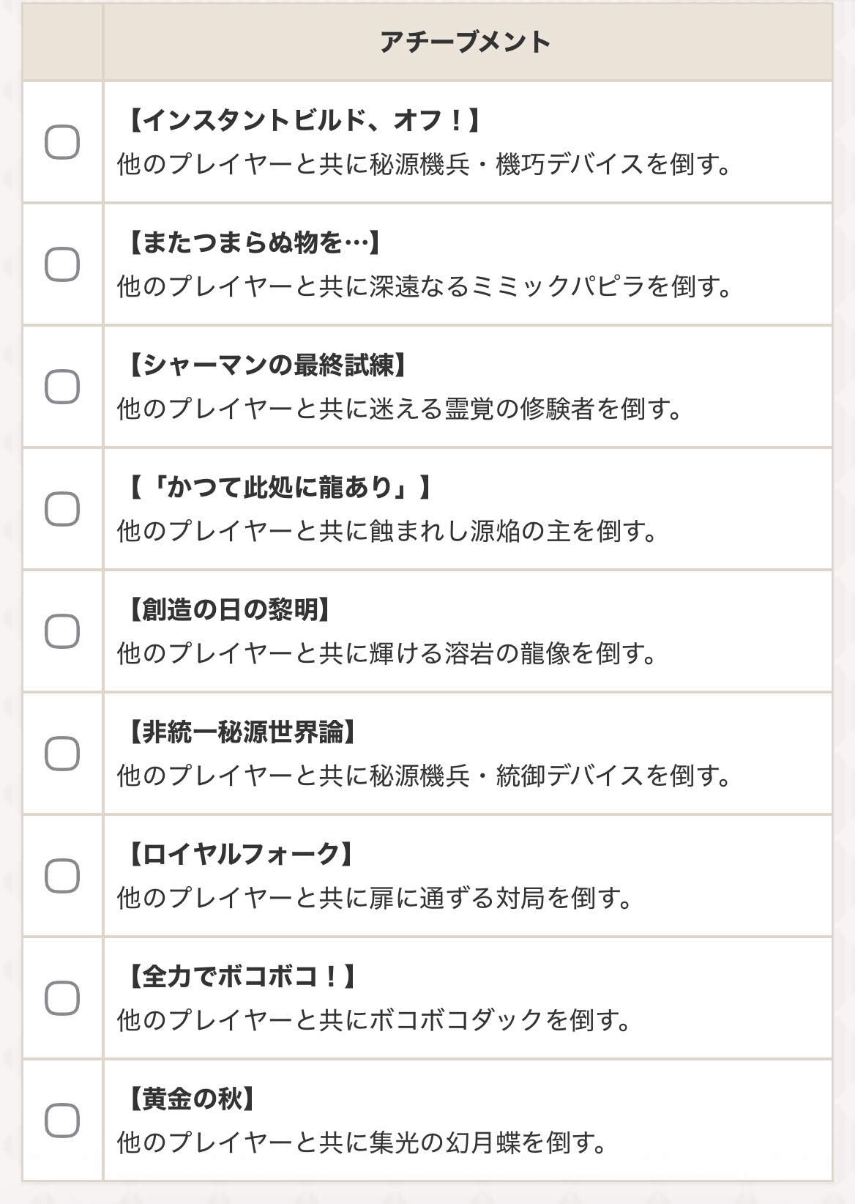Toggle the 黄金の秋 achievement checkbox
Screen dimensions: 855x1204
(62, 1121)
